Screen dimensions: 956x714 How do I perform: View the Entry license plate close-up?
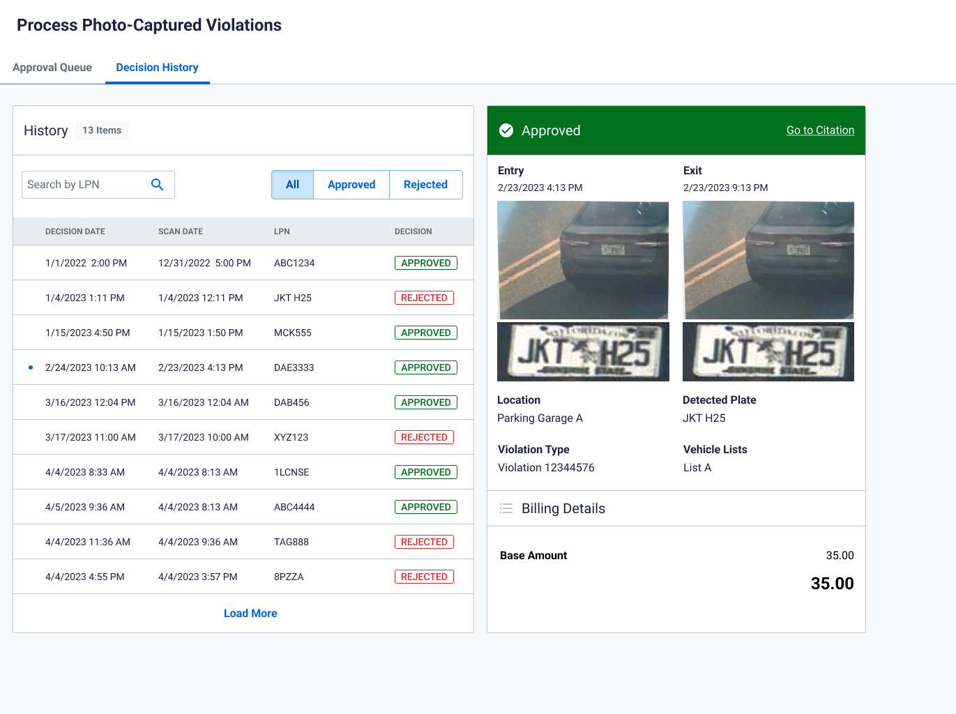click(x=583, y=351)
